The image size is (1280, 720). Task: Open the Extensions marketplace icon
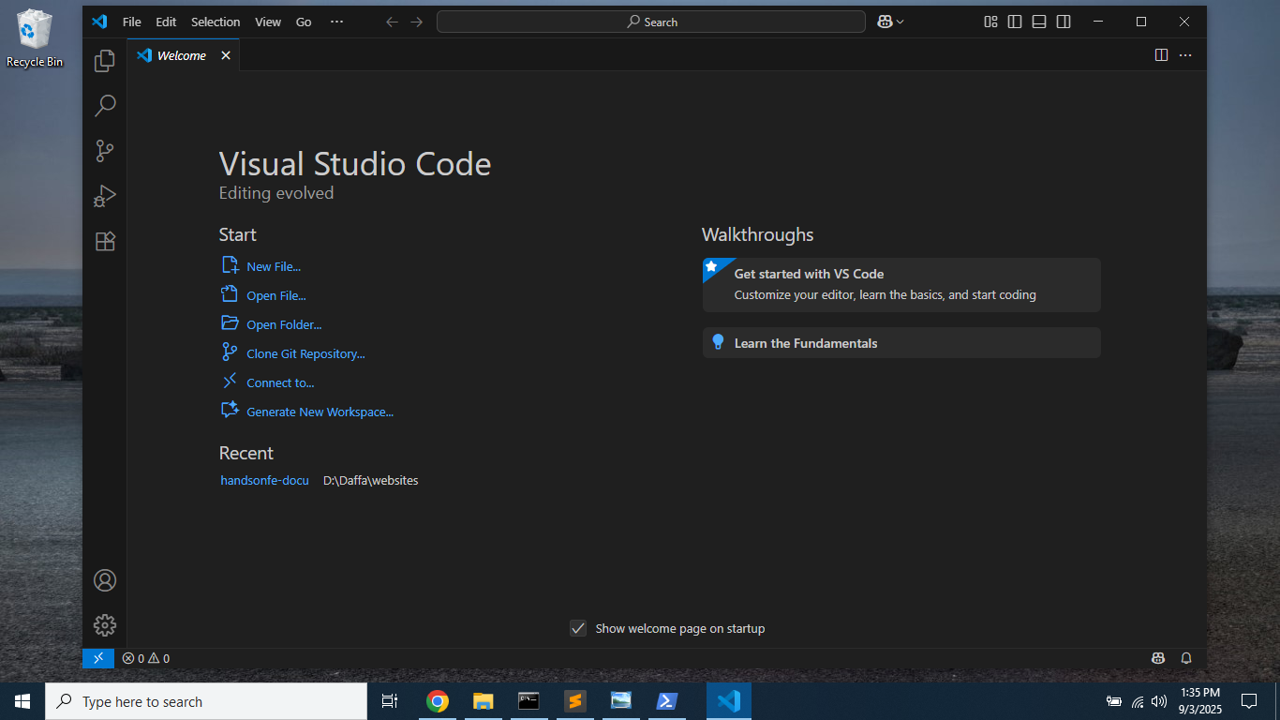point(104,241)
